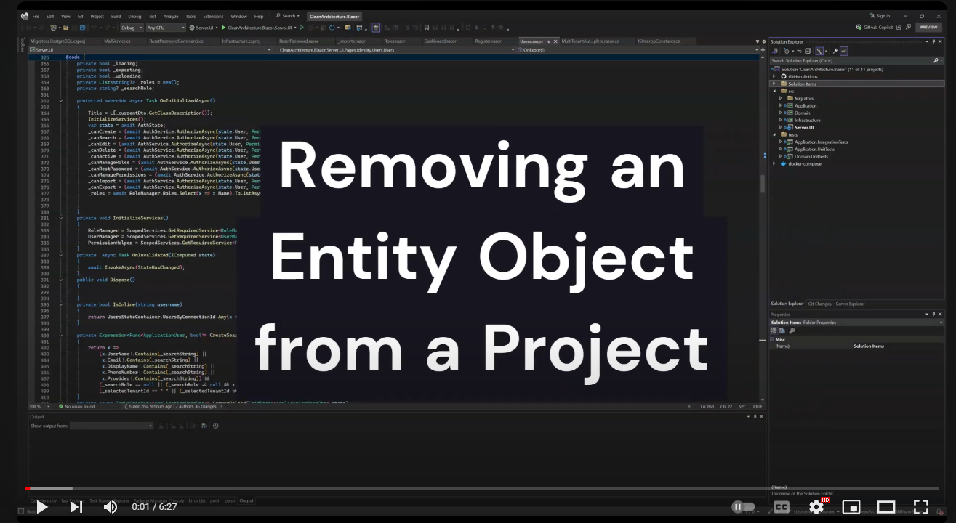Switch to miniplayer mode

tap(851, 507)
